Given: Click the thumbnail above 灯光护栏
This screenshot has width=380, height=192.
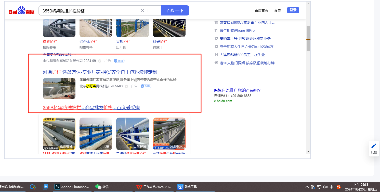Looking at the screenshot, I should coord(169,28).
